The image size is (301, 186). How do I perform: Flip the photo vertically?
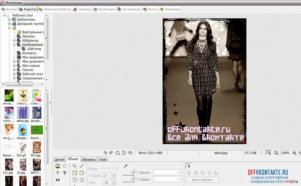click(x=124, y=153)
